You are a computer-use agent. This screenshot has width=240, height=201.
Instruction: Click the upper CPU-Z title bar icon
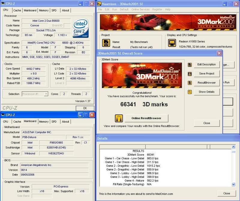point(3,3)
